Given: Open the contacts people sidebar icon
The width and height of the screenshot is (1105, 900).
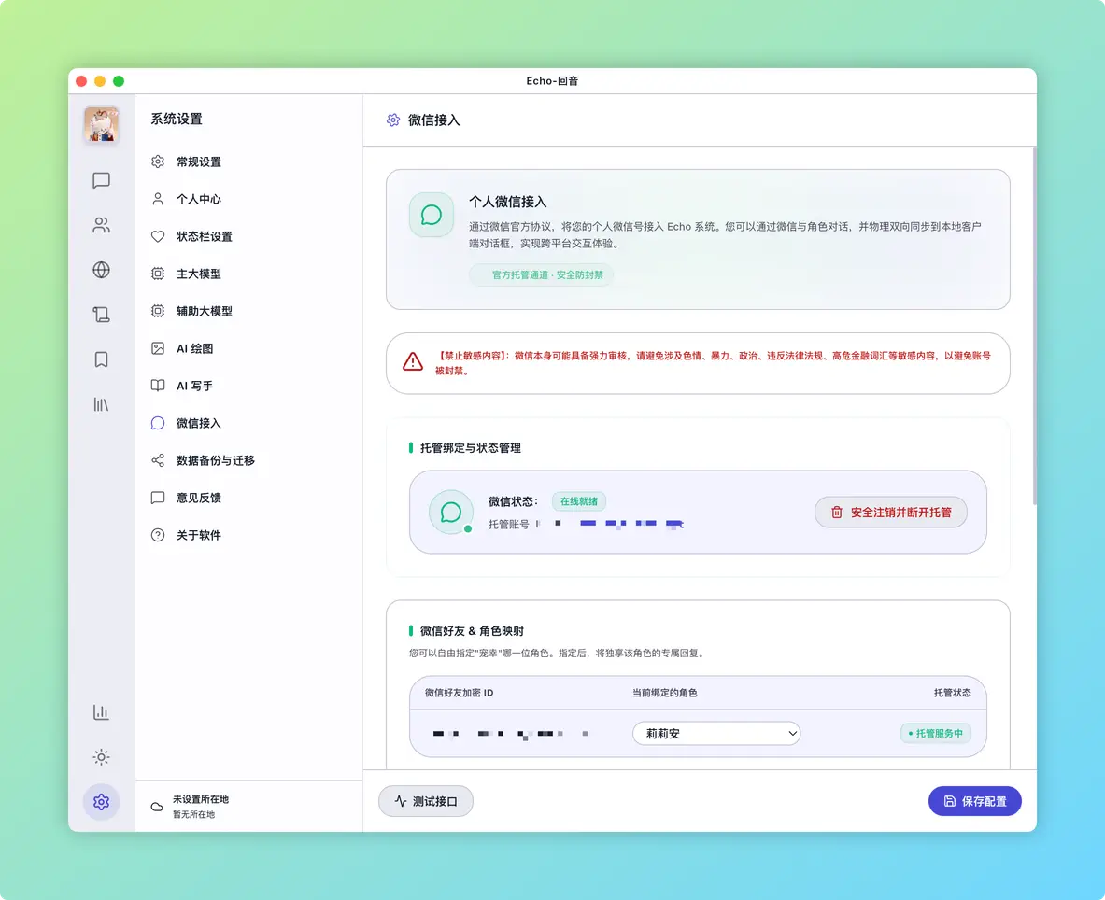Looking at the screenshot, I should [102, 225].
